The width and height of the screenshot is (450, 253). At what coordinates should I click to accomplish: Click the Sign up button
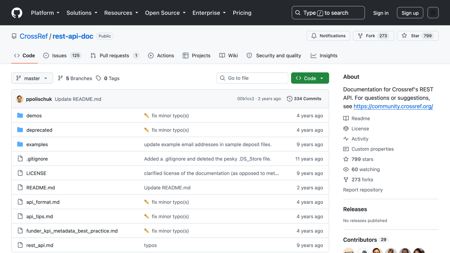(410, 13)
